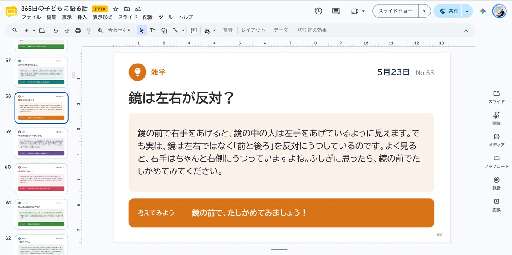This screenshot has width=512, height=255.
Task: Open the あ input tools dropdown
Action: [x=210, y=30]
